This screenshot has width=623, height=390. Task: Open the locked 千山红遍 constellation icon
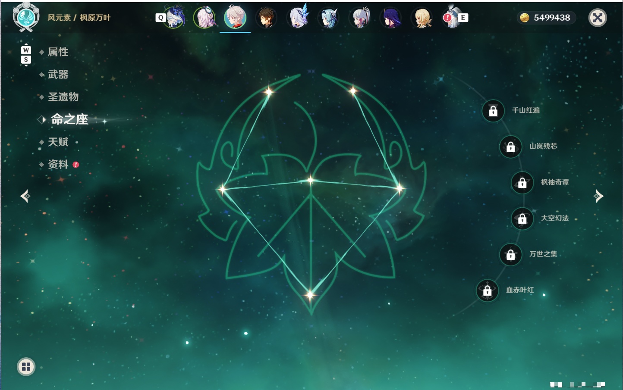tap(493, 111)
